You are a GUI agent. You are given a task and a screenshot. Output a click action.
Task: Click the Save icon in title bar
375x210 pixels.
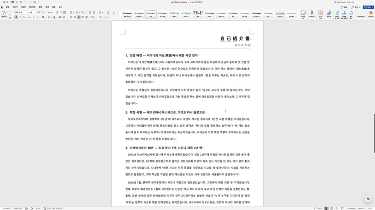click(x=21, y=2)
